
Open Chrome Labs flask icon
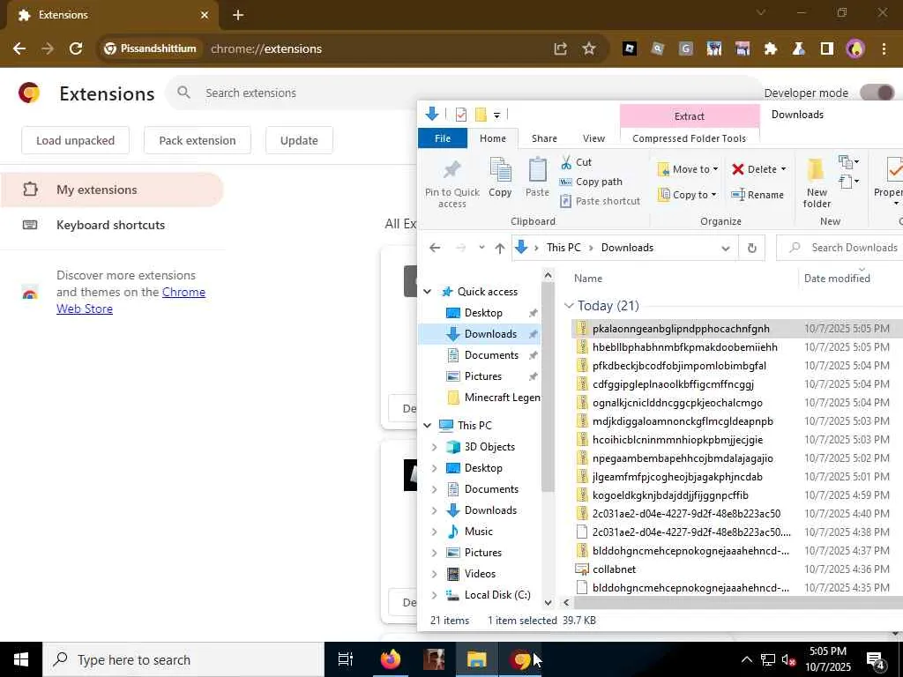tap(798, 49)
